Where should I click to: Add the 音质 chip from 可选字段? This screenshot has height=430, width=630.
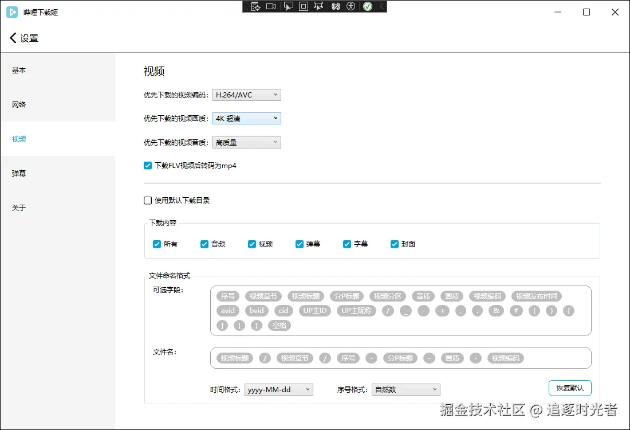click(423, 296)
